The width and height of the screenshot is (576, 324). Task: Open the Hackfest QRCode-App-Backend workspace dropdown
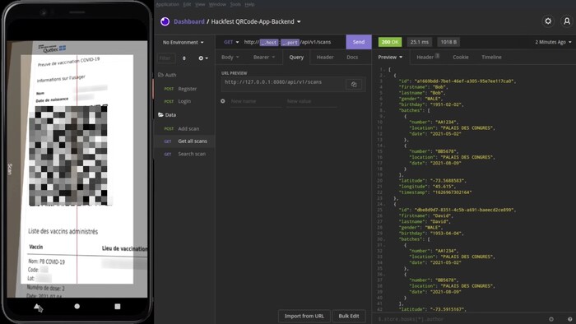[x=256, y=21]
